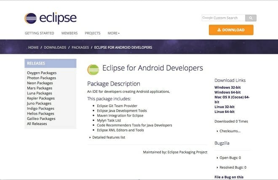Download the Linux 32-bit package
278x180 pixels.
pos(225,107)
